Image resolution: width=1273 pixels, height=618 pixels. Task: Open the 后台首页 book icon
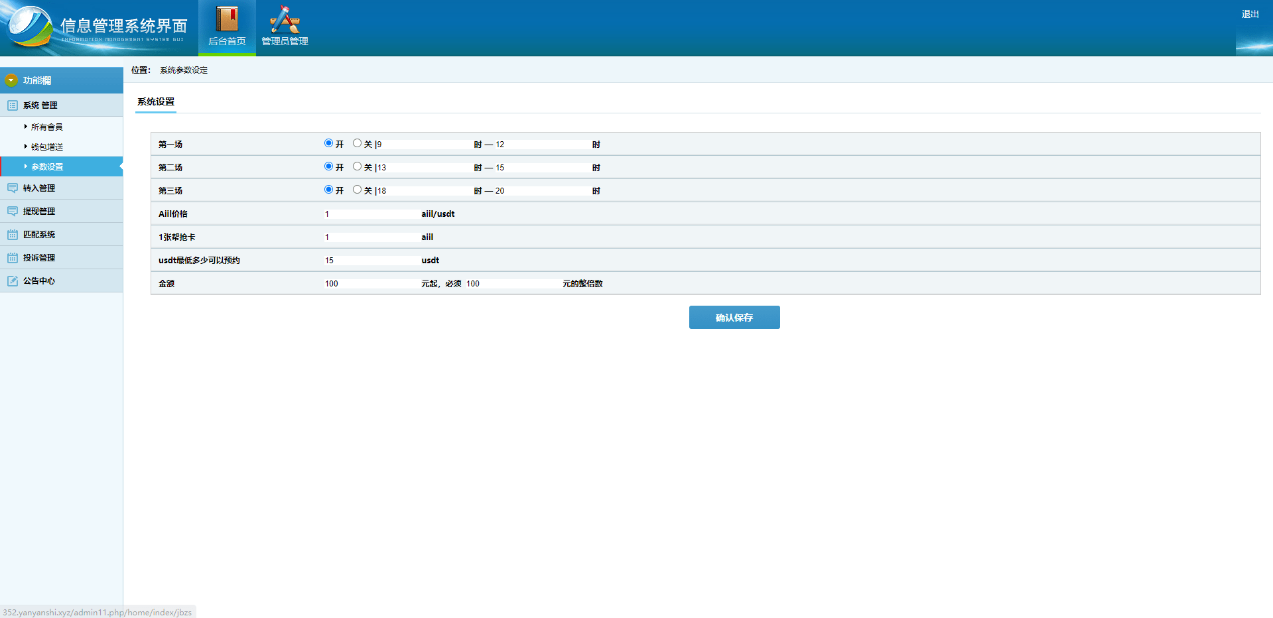(227, 20)
